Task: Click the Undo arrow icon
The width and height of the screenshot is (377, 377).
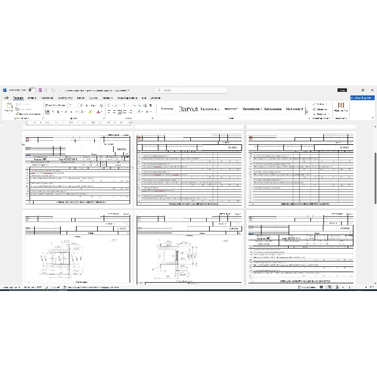Action: tap(46, 90)
